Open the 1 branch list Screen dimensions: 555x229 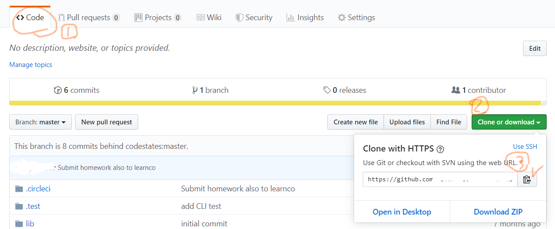tap(210, 90)
